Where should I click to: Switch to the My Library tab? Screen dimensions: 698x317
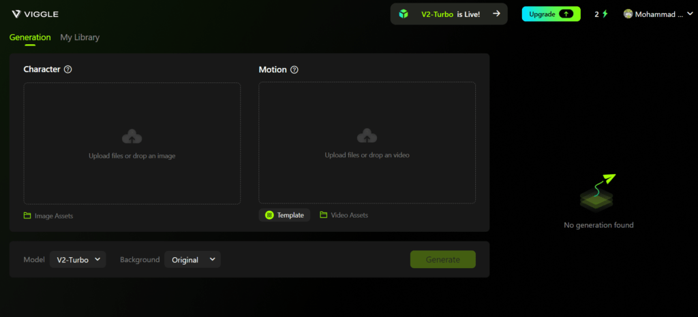[x=80, y=37]
